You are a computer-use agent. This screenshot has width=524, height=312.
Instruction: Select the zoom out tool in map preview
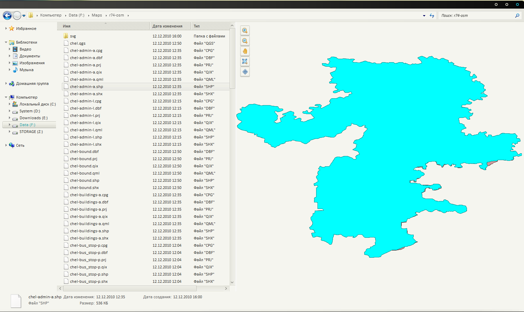tap(245, 41)
